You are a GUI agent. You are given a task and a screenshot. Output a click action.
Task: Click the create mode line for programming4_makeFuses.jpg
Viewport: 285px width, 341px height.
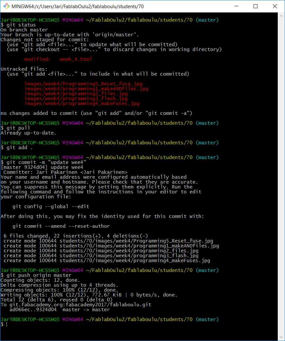[107, 260]
